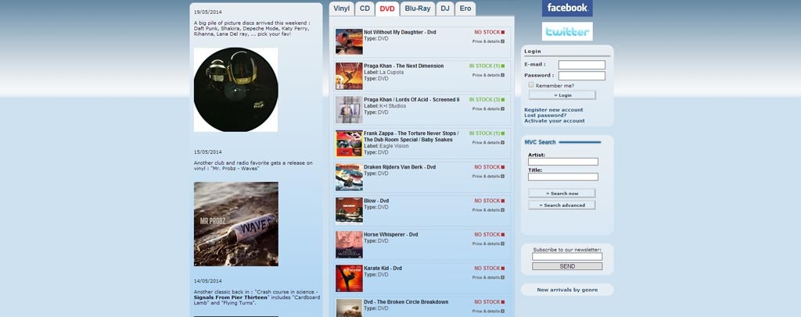Click the Label: La Cupola text

click(x=383, y=73)
